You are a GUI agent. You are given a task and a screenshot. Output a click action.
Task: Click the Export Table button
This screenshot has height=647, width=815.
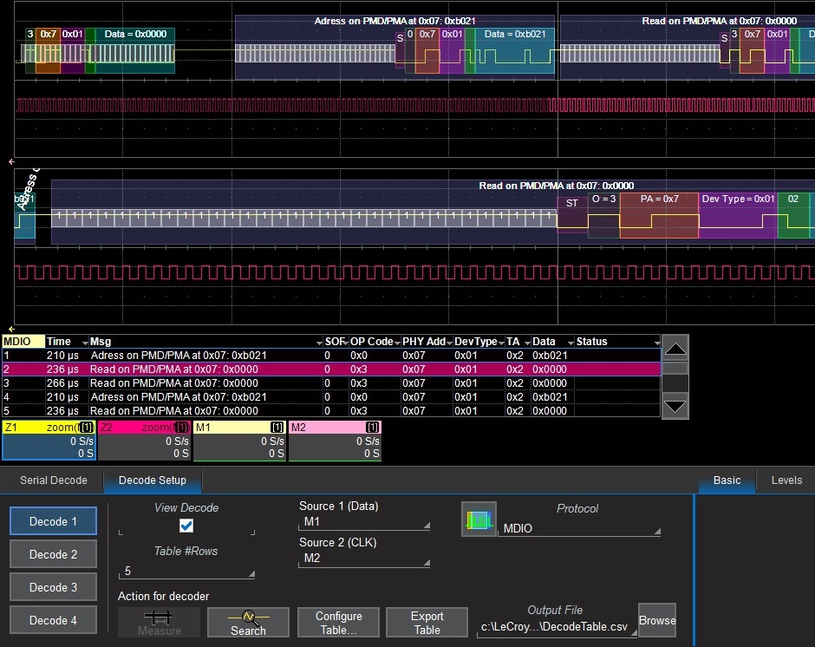[x=427, y=622]
